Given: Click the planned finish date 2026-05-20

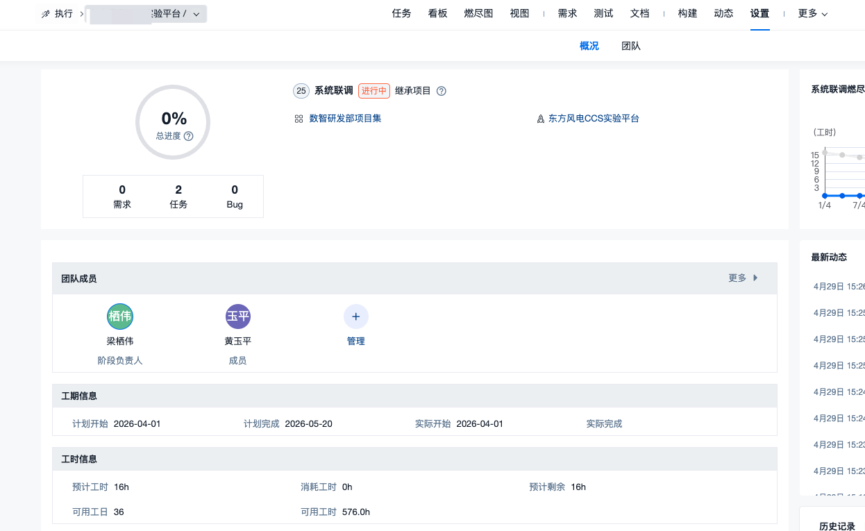Looking at the screenshot, I should click(x=309, y=423).
